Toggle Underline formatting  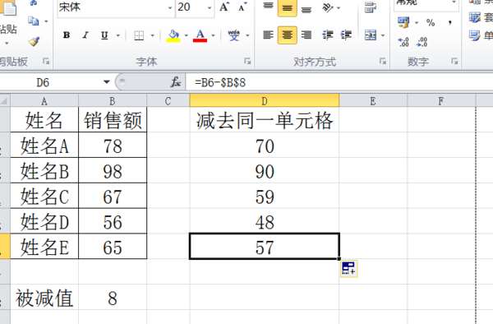[104, 35]
